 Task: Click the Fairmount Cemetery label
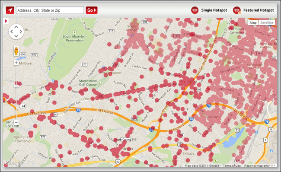pos(236,31)
